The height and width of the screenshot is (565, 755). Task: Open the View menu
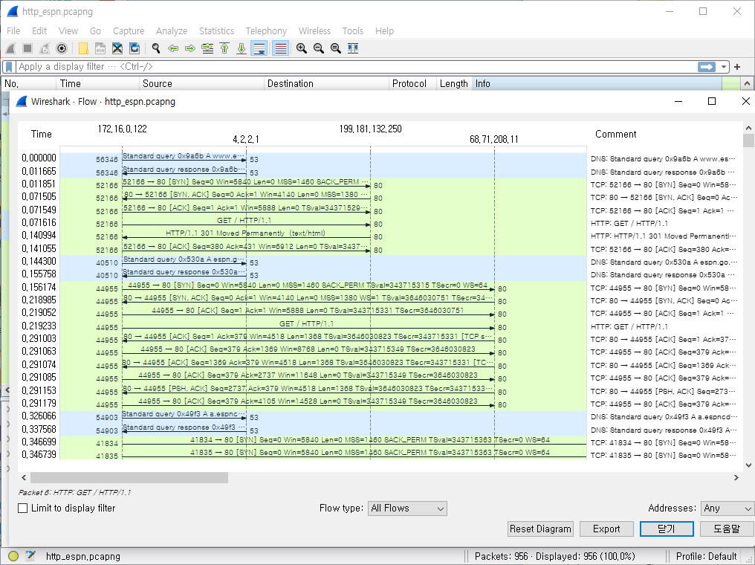click(68, 30)
